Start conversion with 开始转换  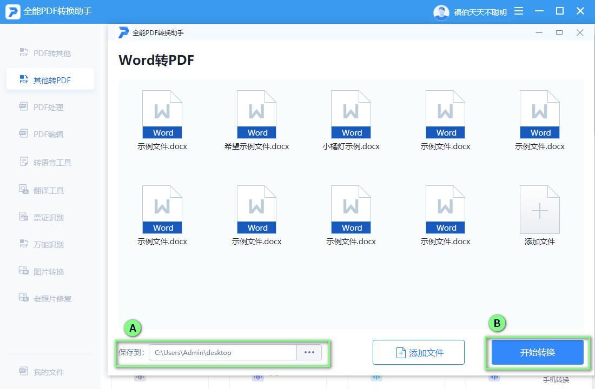(537, 352)
